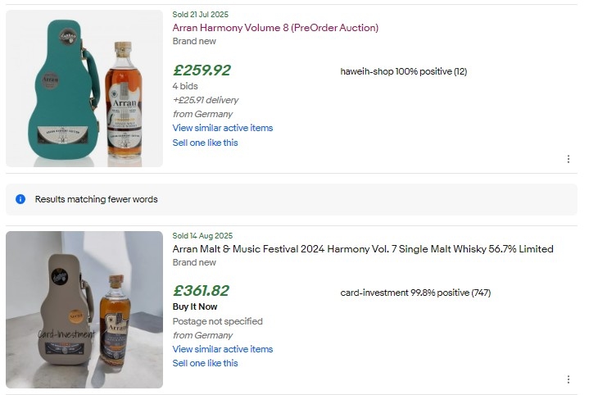View similar active items for the Vol. 7 listing
598x395 pixels.
[222, 349]
